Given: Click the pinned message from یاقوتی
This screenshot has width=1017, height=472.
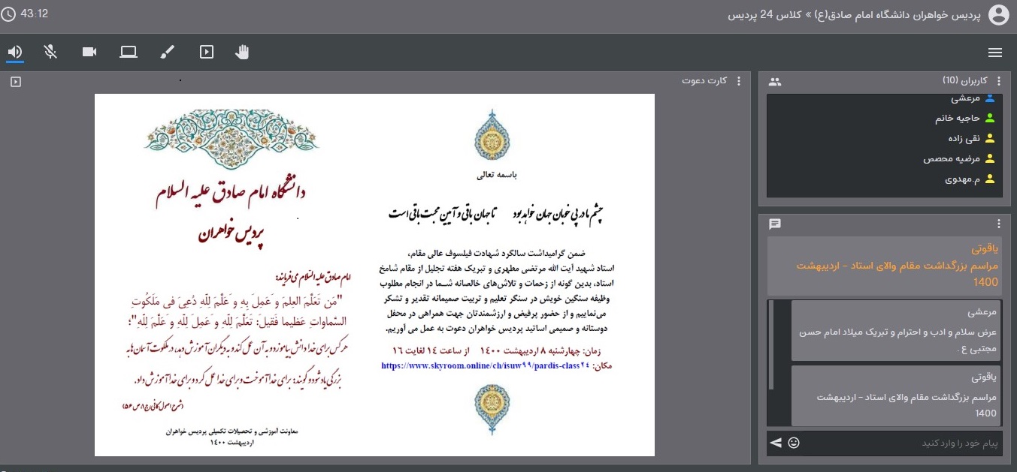Looking at the screenshot, I should click(x=885, y=265).
